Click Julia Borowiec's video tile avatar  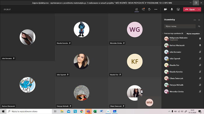click(27, 37)
